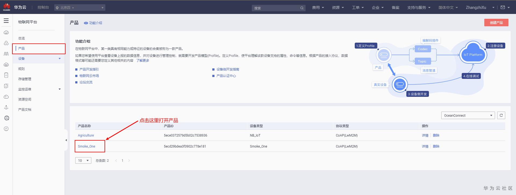Open 规则 in the side menu
The height and width of the screenshot is (195, 516).
point(21,69)
